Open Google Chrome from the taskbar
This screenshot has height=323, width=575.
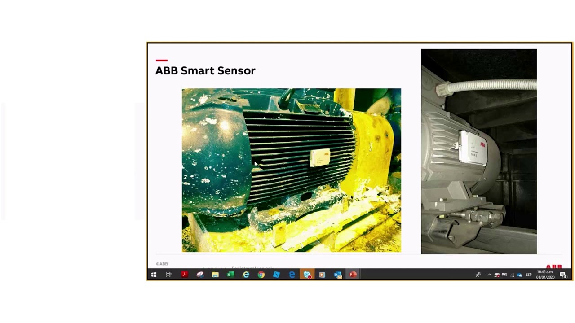(x=261, y=275)
